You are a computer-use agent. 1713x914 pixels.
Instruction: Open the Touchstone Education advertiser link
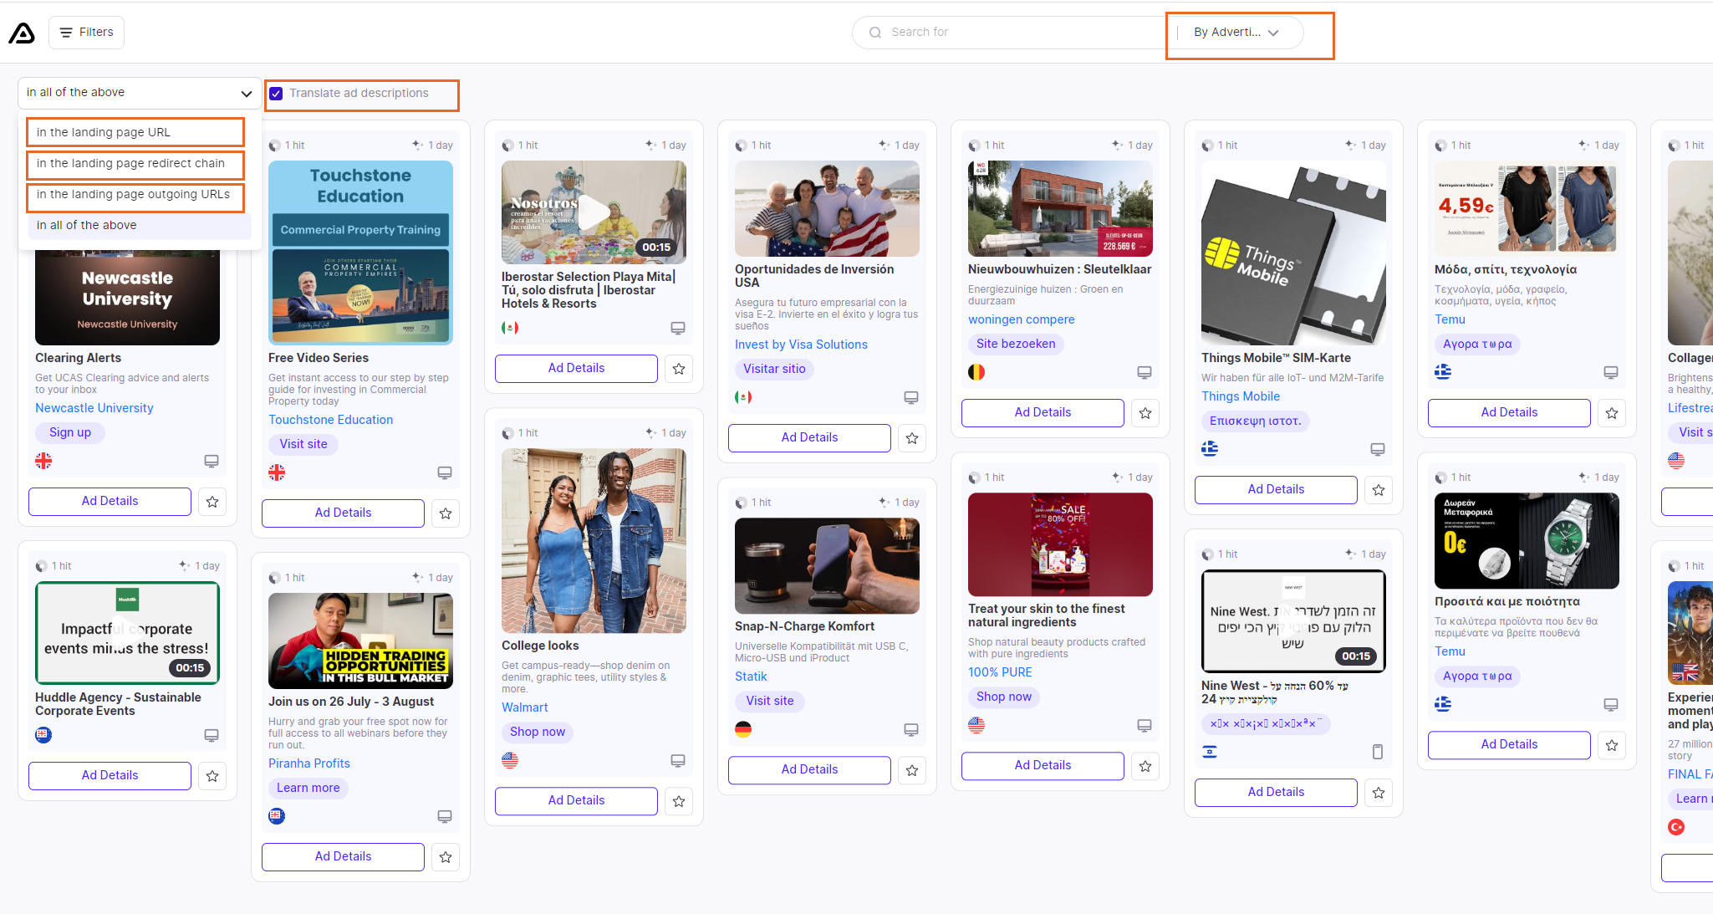pos(330,420)
